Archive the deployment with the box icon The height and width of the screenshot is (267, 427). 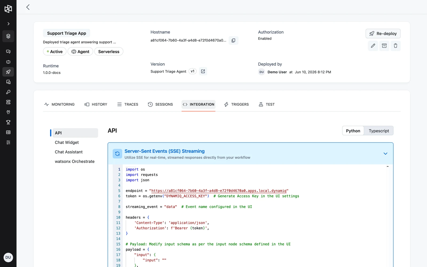coord(384,46)
